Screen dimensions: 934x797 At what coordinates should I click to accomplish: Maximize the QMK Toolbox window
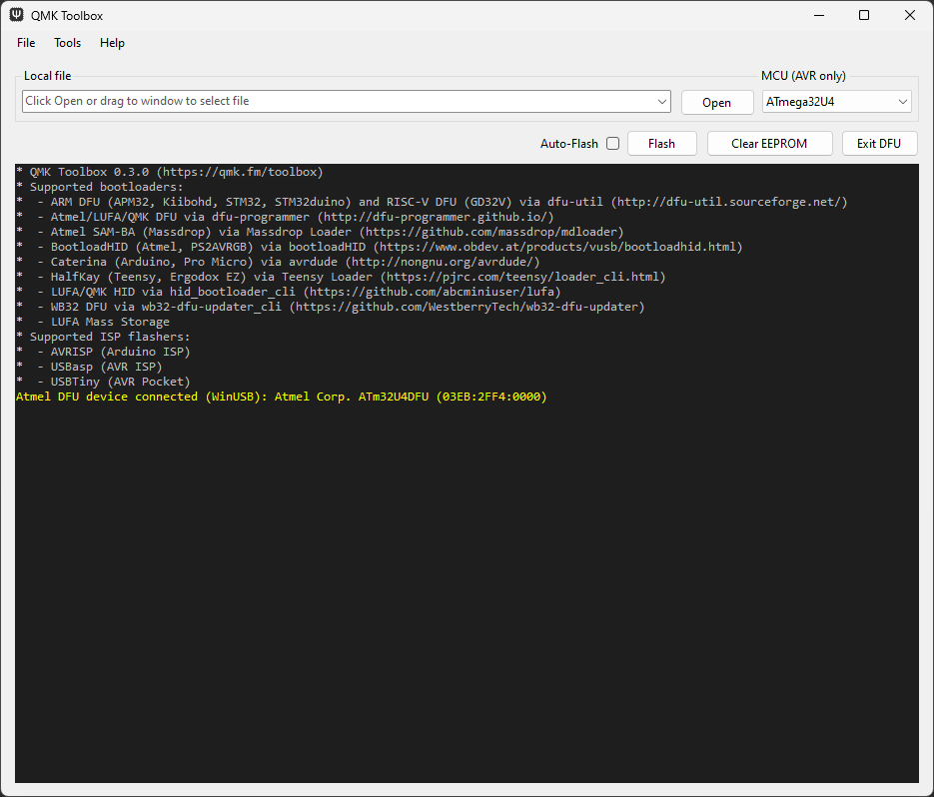(x=864, y=16)
